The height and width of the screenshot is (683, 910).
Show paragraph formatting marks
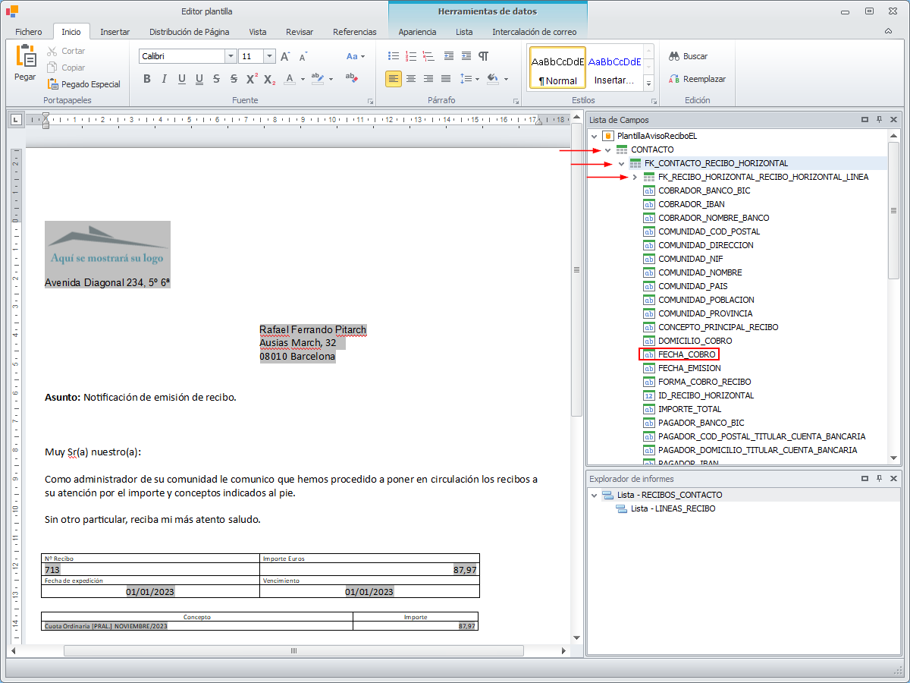pyautogui.click(x=483, y=56)
